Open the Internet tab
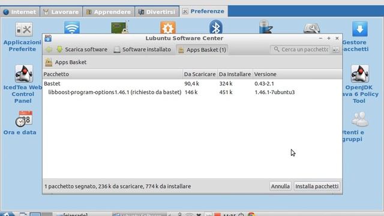The height and width of the screenshot is (216, 384). pos(20,12)
